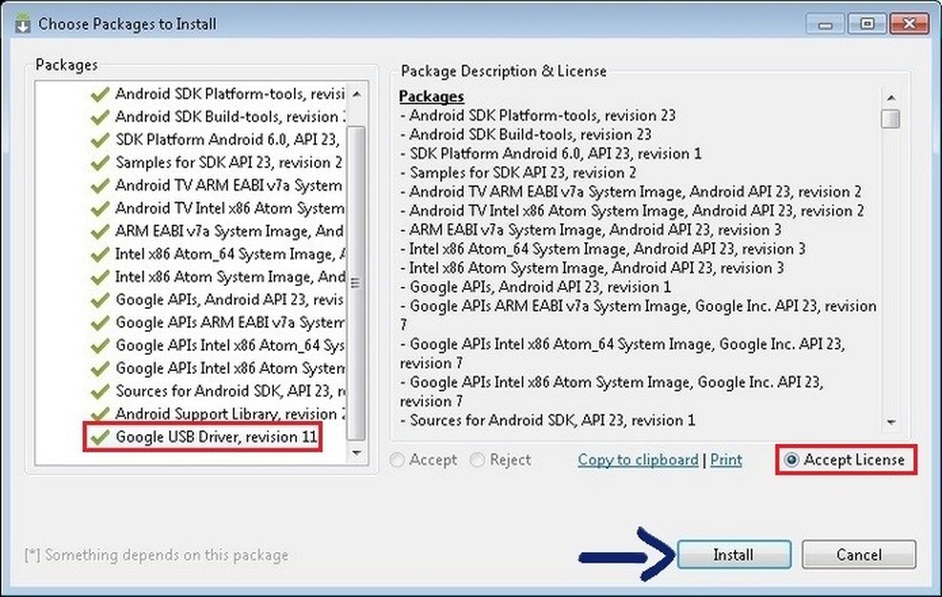Click the checkmark beside Google APIs Intel x86 Atom_64
Screen dimensions: 942x597
(100, 345)
